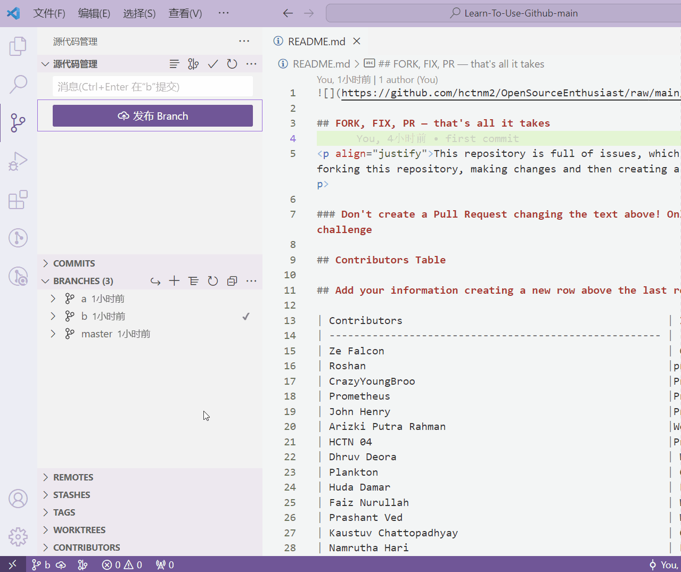Open the 文件(F) menu

tap(49, 13)
